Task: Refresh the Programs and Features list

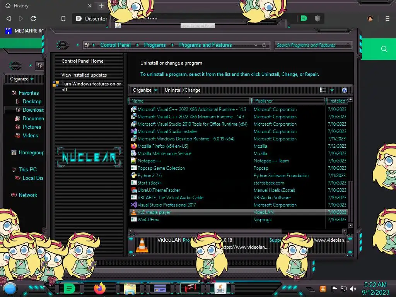Action: click(x=264, y=45)
